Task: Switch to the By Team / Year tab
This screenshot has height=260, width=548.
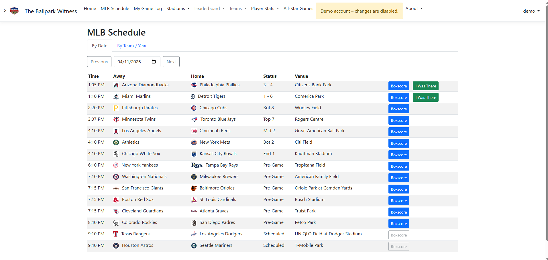Action: [132, 46]
